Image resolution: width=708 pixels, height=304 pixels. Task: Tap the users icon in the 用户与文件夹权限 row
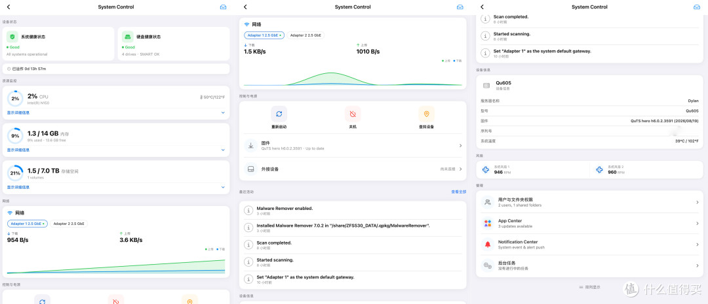[x=488, y=202]
